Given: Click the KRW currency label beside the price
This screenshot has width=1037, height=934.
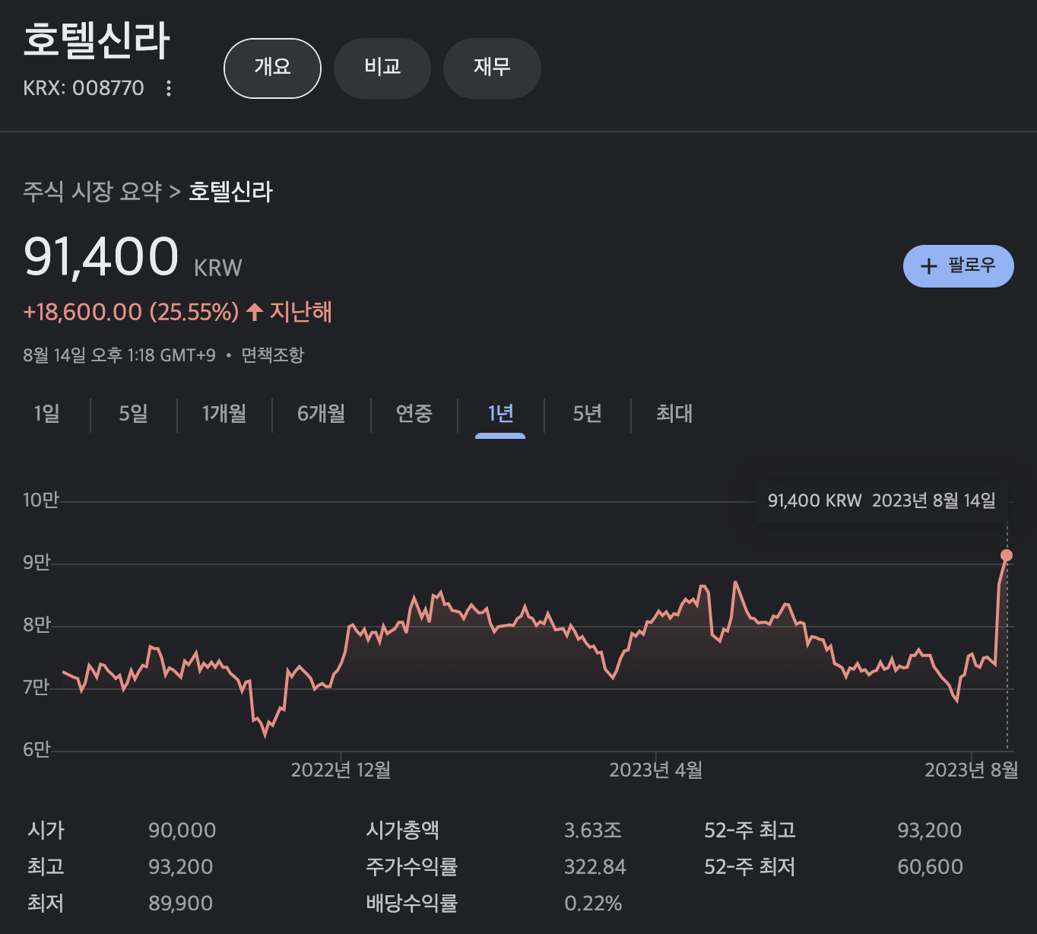Looking at the screenshot, I should pos(218,268).
